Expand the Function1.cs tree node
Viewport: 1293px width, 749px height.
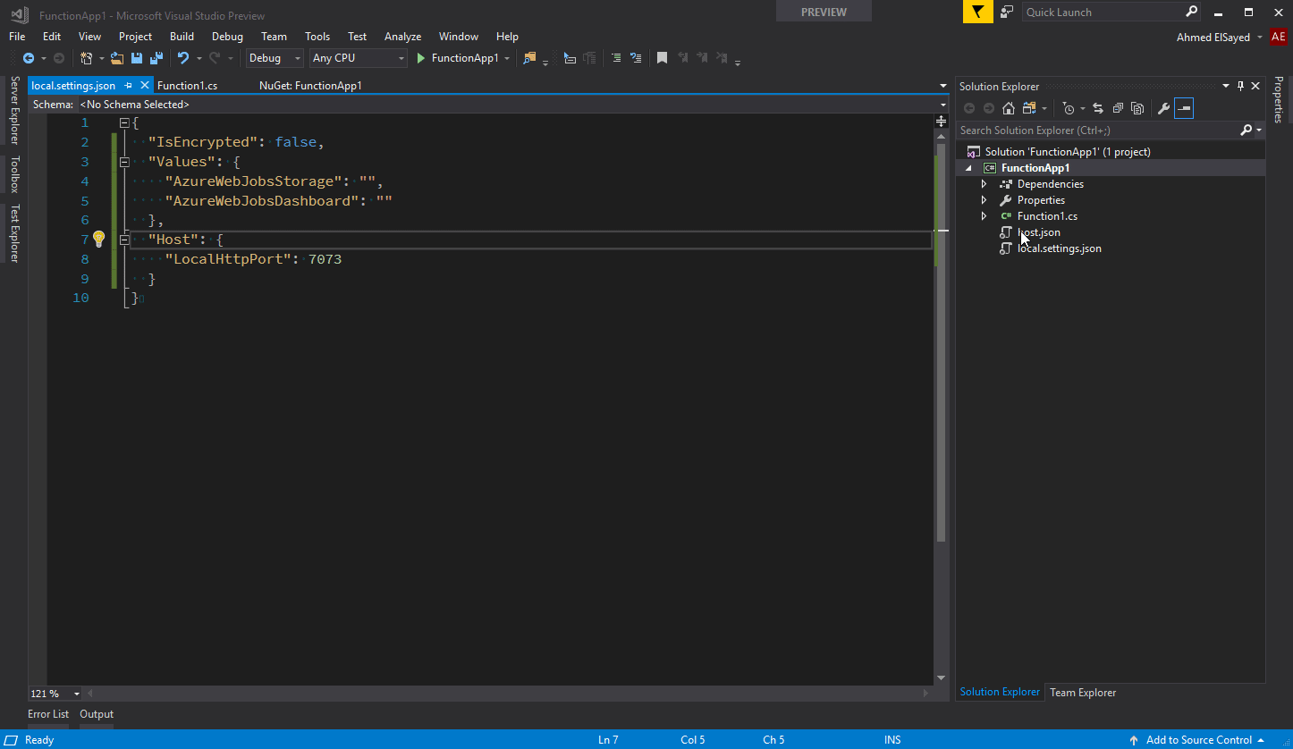tap(984, 216)
